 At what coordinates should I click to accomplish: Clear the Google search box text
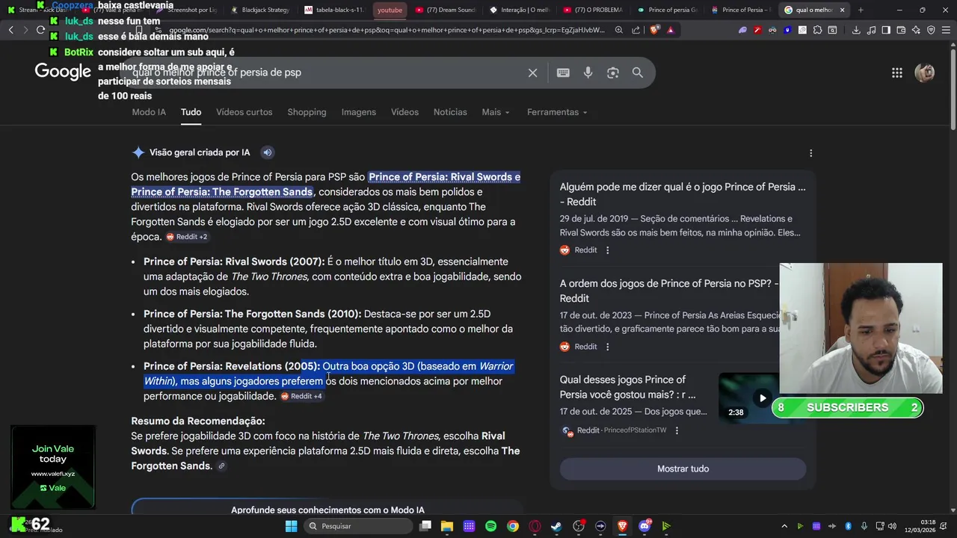coord(532,72)
